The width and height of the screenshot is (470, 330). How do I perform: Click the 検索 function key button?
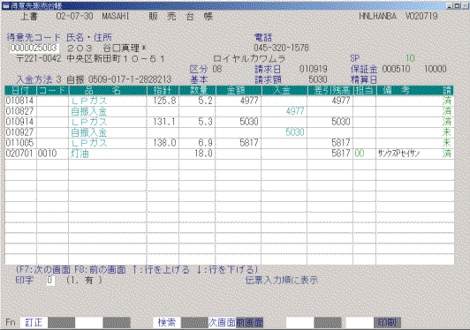point(167,323)
